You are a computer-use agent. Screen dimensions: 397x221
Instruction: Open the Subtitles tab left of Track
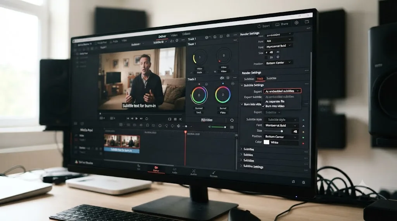249,79
